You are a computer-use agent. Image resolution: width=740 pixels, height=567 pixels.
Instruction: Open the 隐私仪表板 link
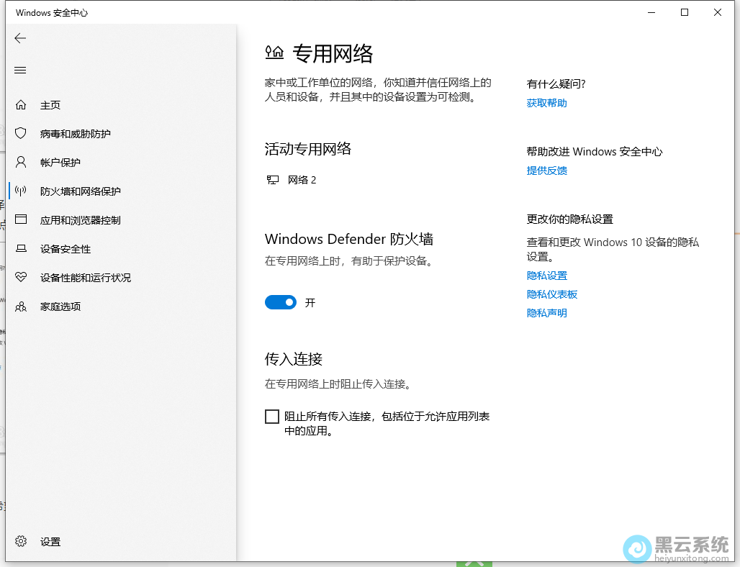(551, 294)
